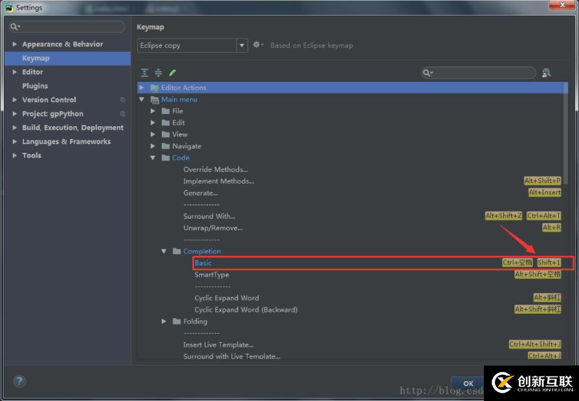The width and height of the screenshot is (579, 401).
Task: Click the green pencil edit shortcut icon
Action: click(172, 72)
